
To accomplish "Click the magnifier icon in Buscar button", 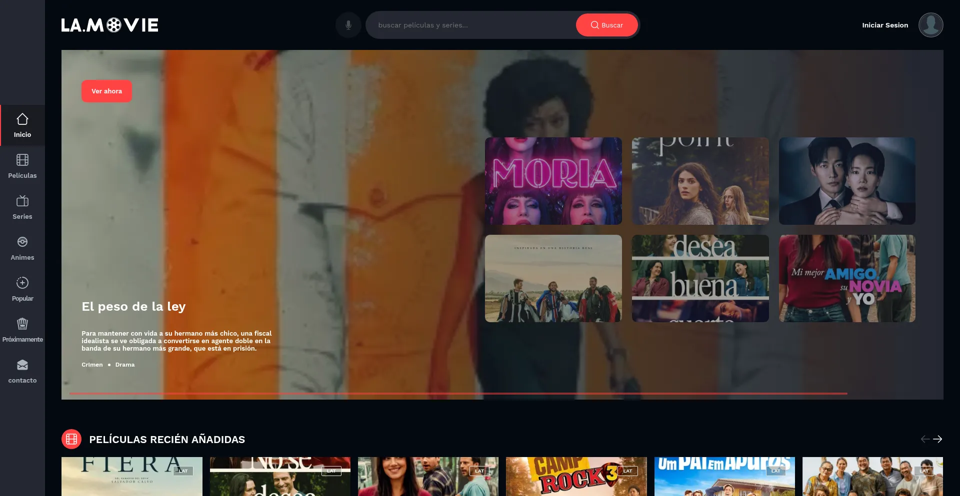I will [594, 25].
